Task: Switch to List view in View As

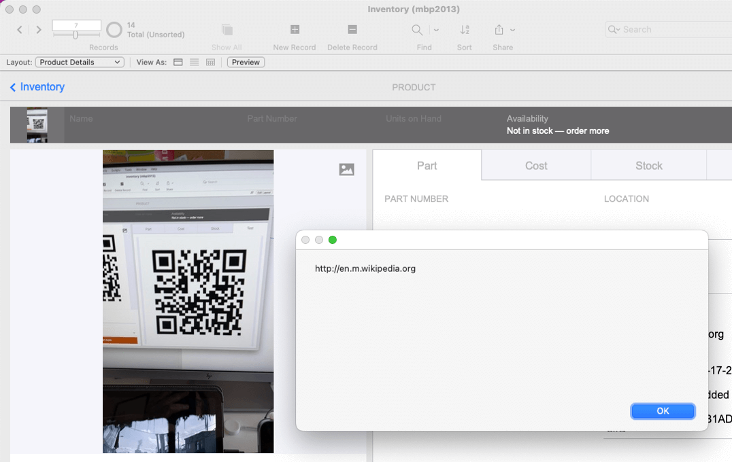Action: 194,62
